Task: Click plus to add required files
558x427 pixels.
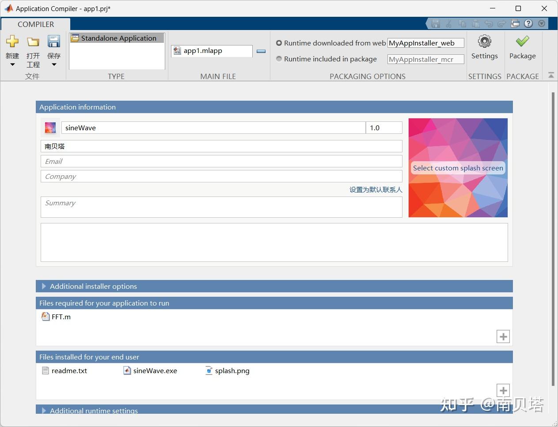Action: pyautogui.click(x=503, y=336)
